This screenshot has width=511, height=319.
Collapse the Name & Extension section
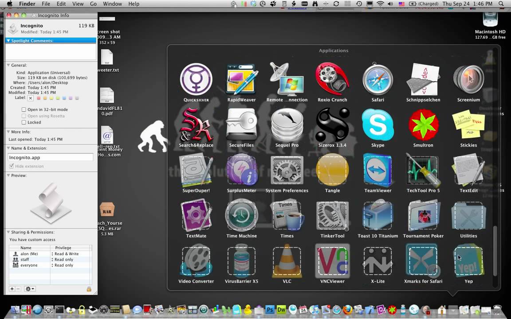[8, 148]
